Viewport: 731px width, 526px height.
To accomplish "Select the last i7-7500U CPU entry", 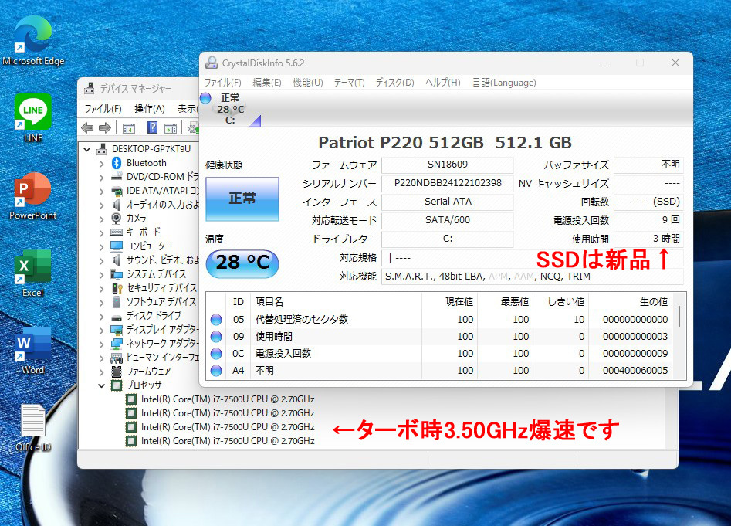I will coord(228,441).
